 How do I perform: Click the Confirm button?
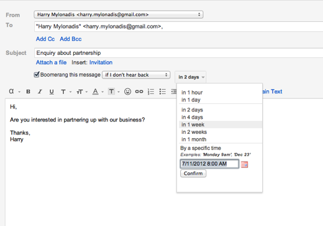coord(193,173)
